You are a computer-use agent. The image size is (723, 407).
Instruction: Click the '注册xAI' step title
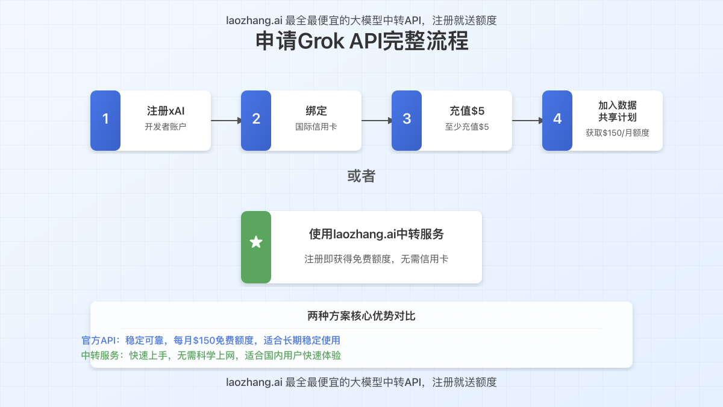[x=166, y=111]
